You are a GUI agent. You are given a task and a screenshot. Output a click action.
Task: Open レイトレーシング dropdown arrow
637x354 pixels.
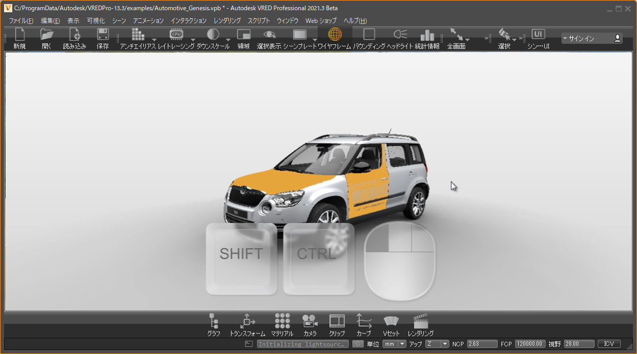point(193,39)
